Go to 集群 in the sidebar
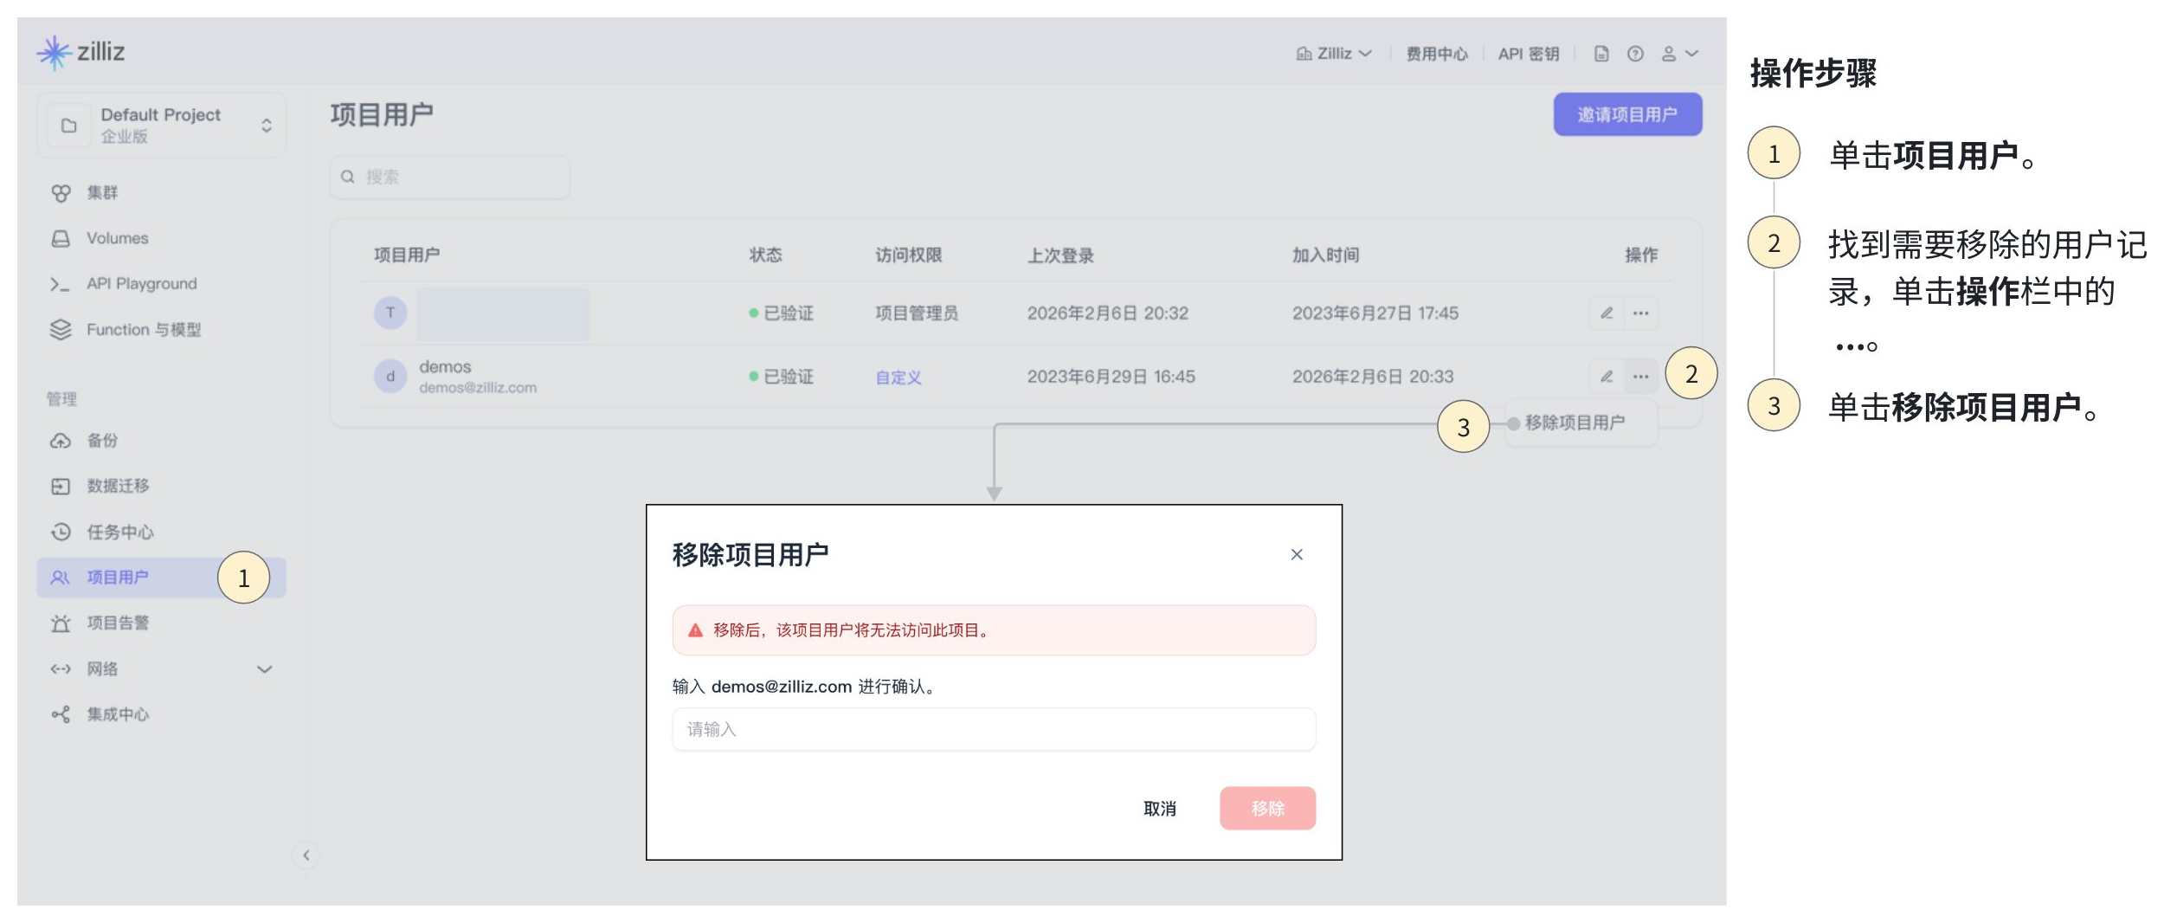This screenshot has height=923, width=2164. tap(102, 192)
